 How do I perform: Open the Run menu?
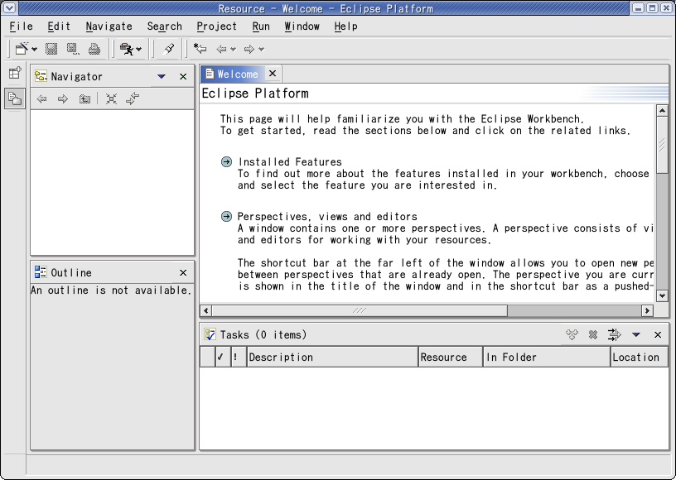pos(261,26)
